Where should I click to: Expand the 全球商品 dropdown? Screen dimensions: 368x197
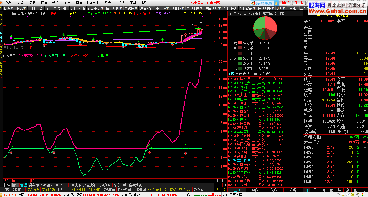point(248,8)
